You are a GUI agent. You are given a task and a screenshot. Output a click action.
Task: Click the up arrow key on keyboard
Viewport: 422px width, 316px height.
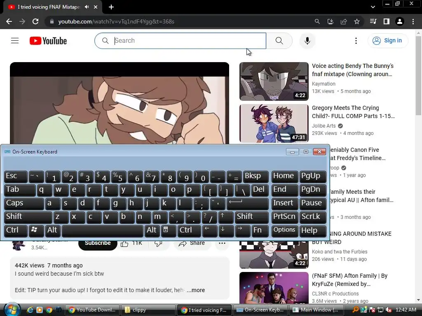click(x=225, y=217)
